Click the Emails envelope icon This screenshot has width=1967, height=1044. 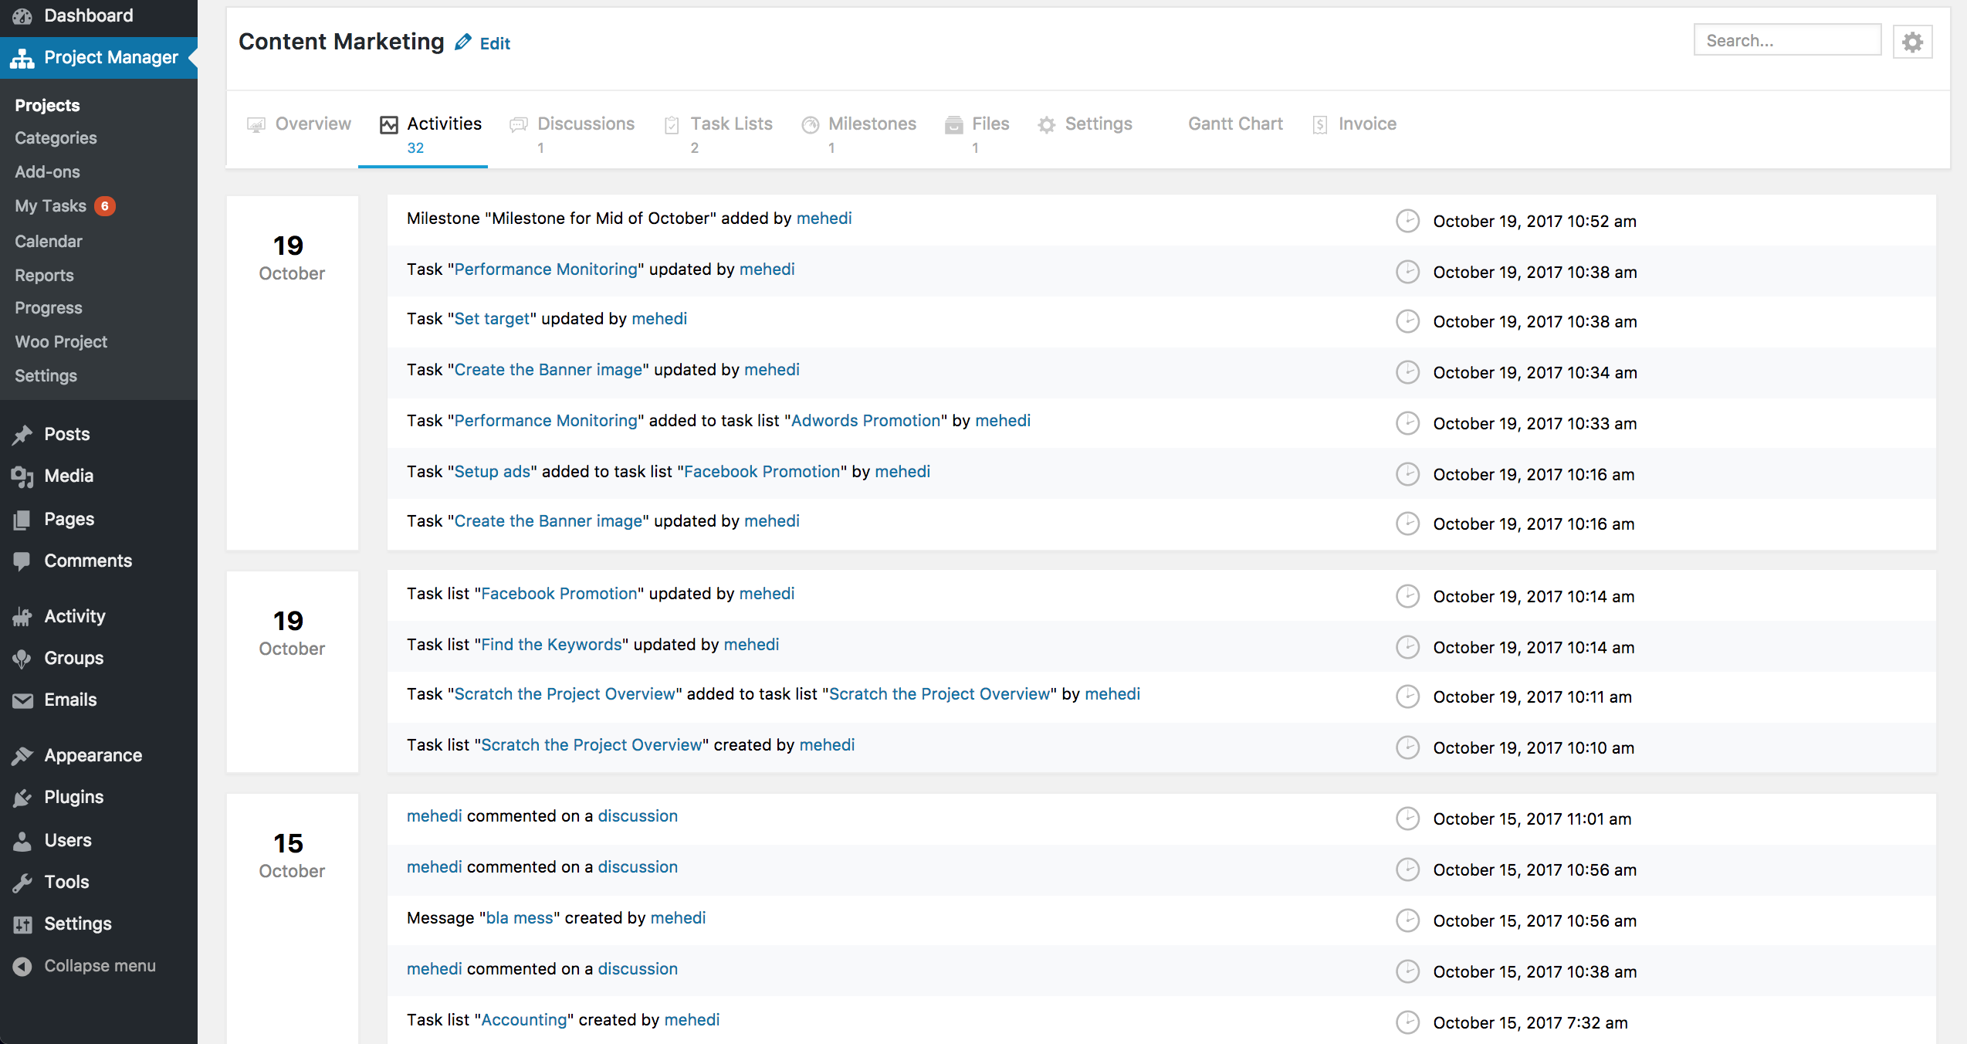click(x=22, y=700)
